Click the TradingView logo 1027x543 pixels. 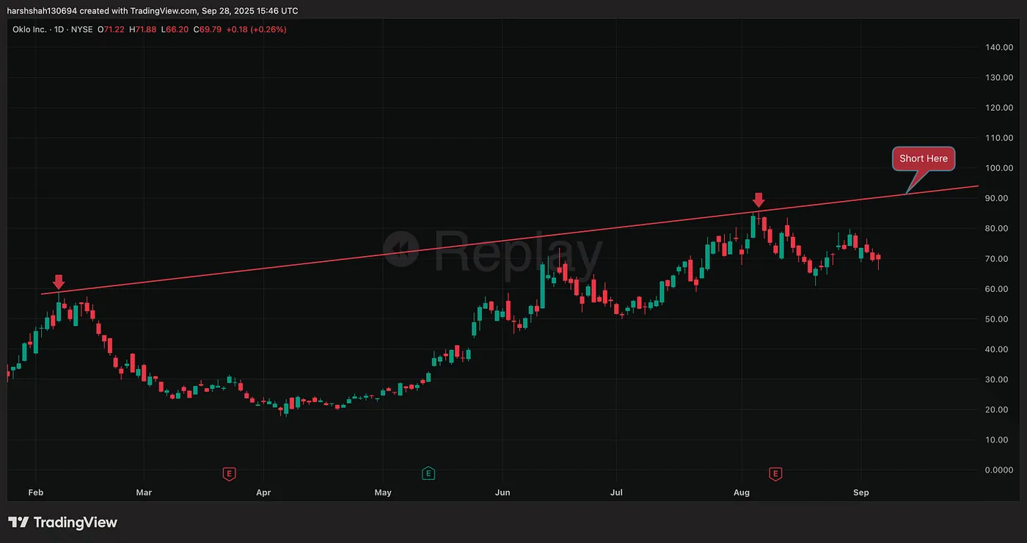(63, 522)
